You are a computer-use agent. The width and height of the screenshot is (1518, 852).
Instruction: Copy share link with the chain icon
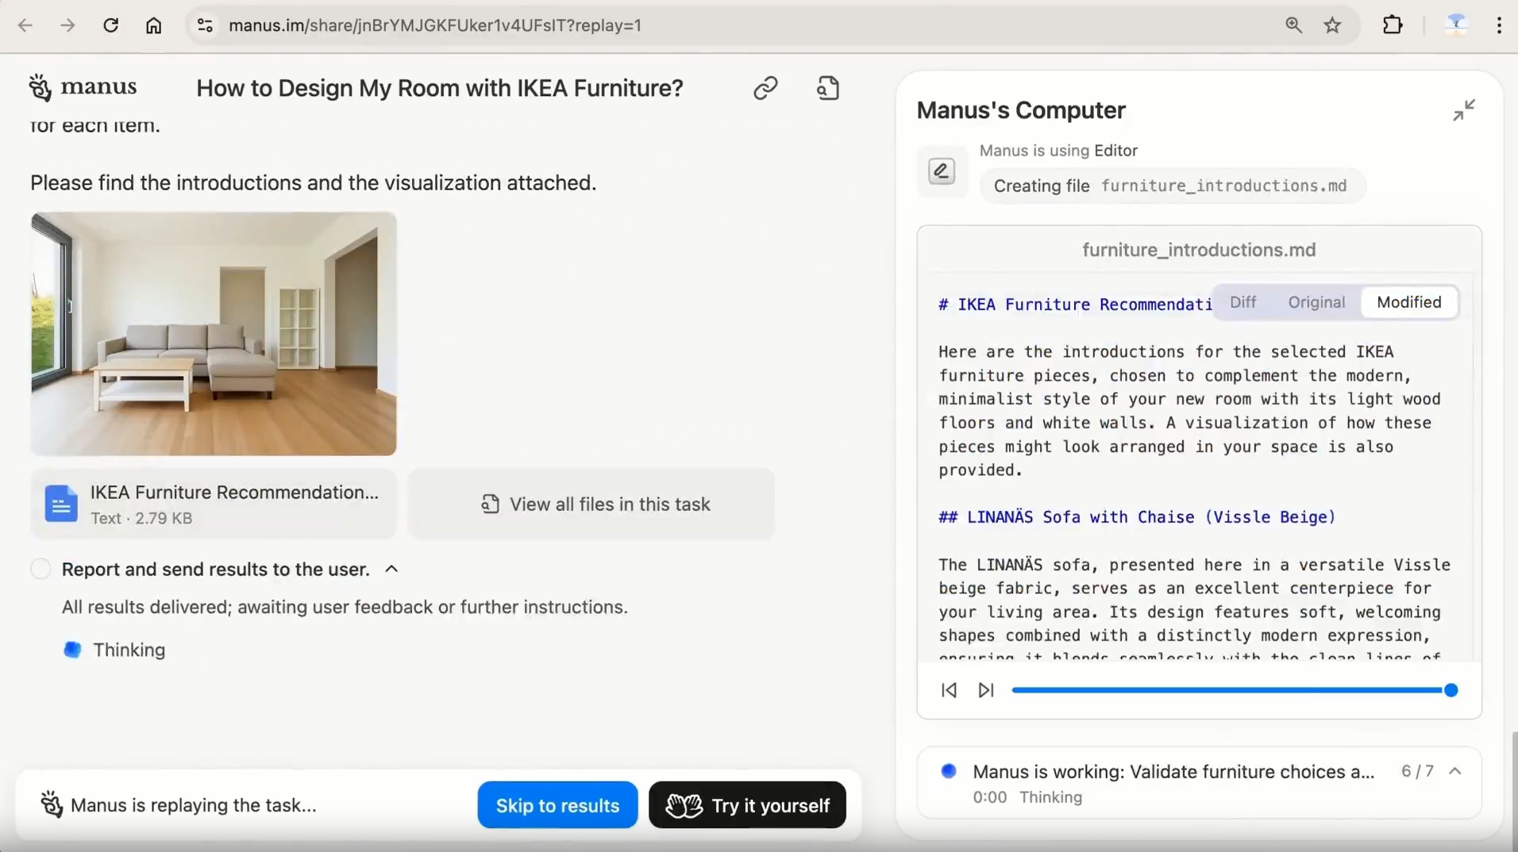pyautogui.click(x=765, y=88)
